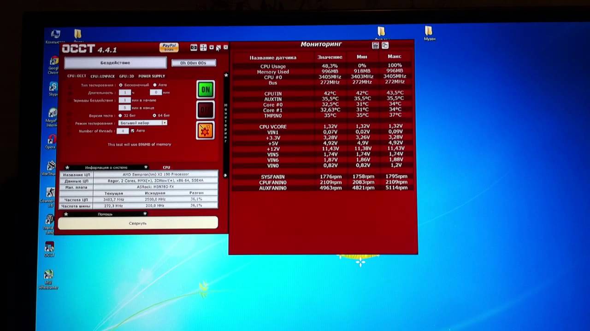590x331 pixels.
Task: Click the OCCT title bar dropdown arrow
Action: [212, 47]
